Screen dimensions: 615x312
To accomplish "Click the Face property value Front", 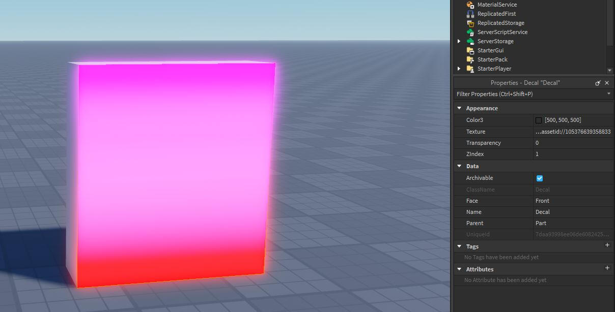I will (x=543, y=201).
